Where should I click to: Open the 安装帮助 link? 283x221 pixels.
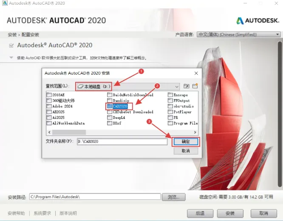click(16, 213)
